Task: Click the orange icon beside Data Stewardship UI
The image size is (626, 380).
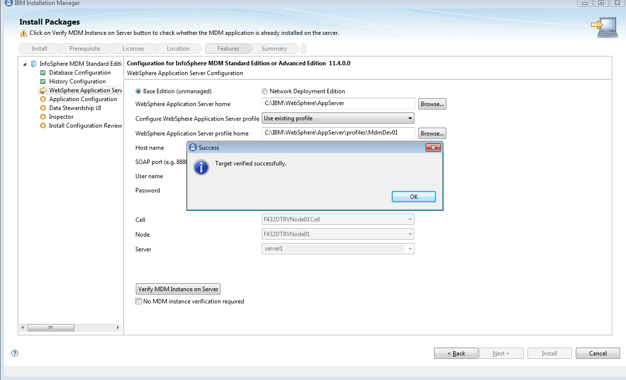Action: (43, 108)
